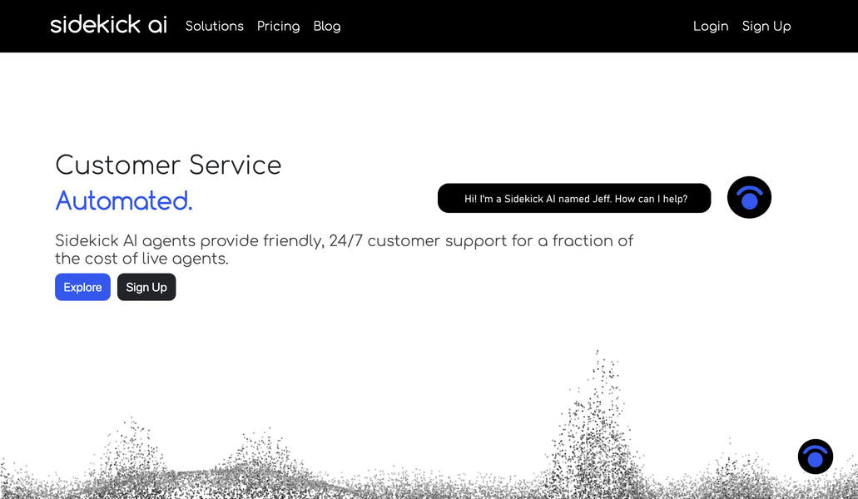The width and height of the screenshot is (858, 499).
Task: Click "the cost of live agents" text line
Action: tap(141, 259)
